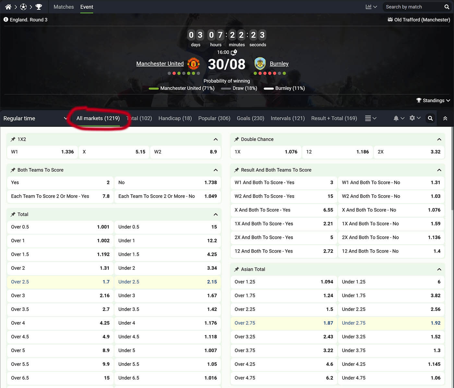Open the Burnley team link
454x388 pixels.
pos(279,64)
